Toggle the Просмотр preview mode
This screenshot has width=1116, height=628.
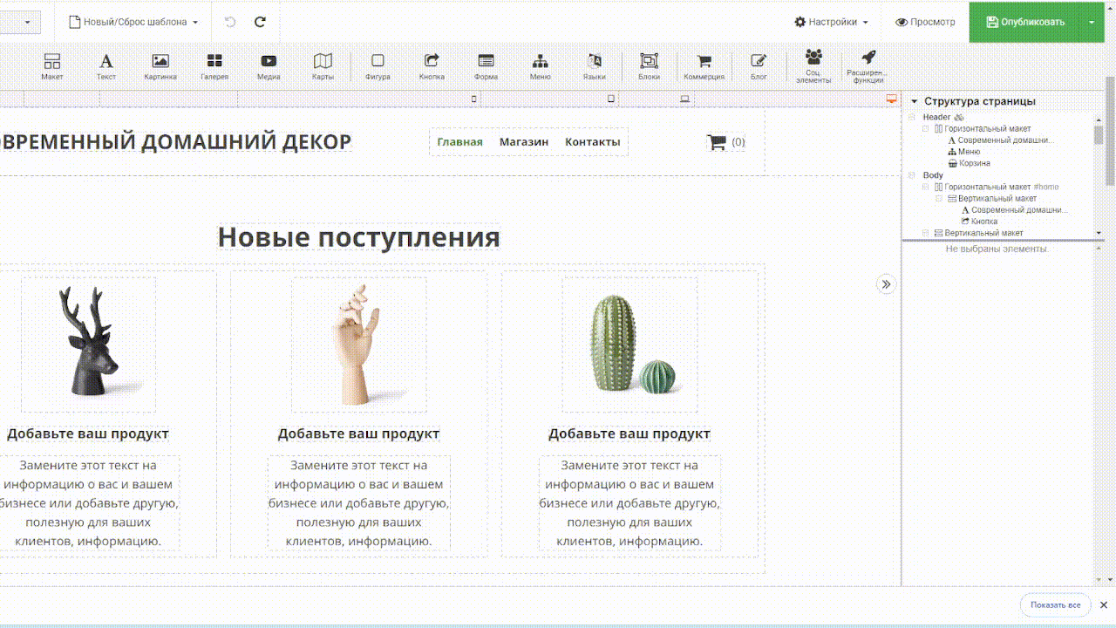coord(925,22)
